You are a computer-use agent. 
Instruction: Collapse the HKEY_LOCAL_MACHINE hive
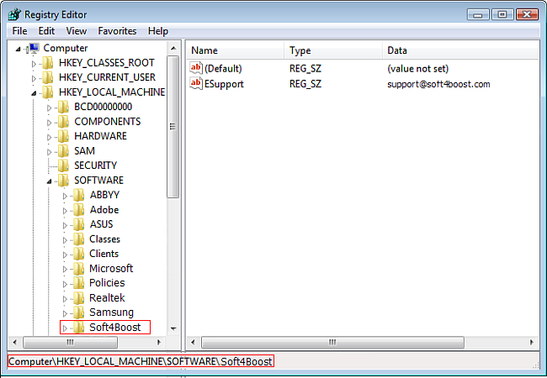point(34,93)
